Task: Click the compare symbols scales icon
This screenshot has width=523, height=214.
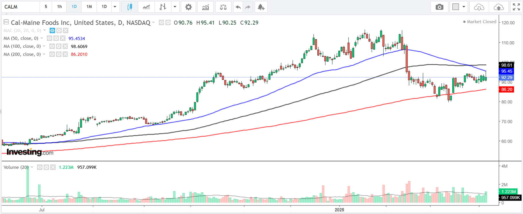Action: [x=223, y=7]
